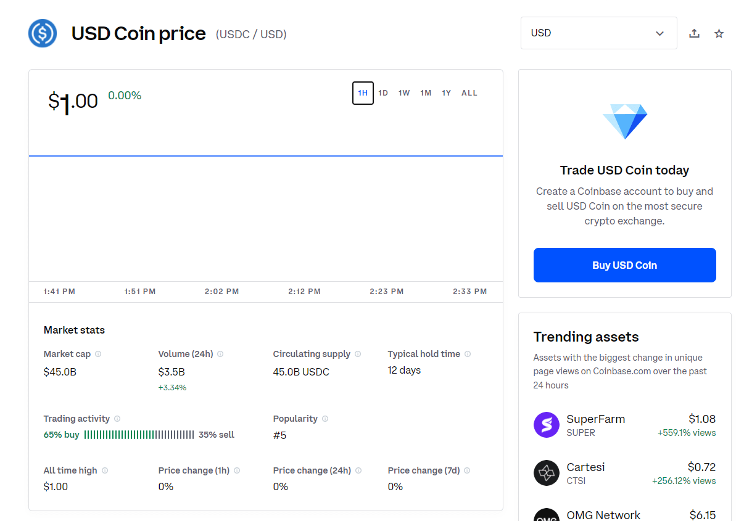Switch chart to 1M range
The height and width of the screenshot is (521, 744).
[x=426, y=93]
